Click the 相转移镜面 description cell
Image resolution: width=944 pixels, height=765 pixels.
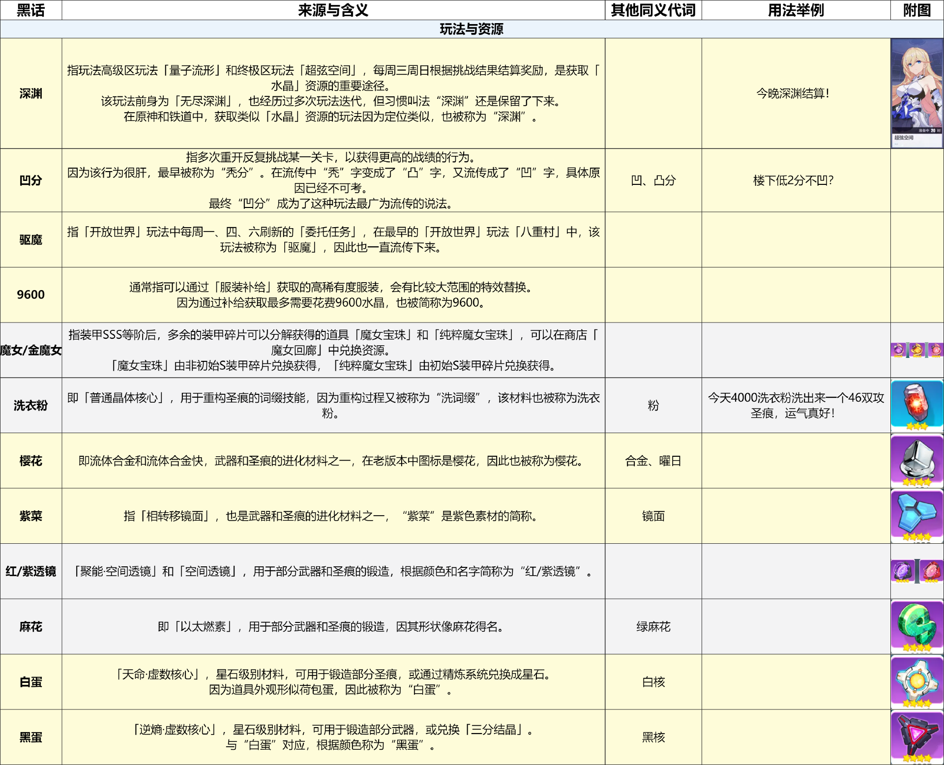(x=333, y=516)
